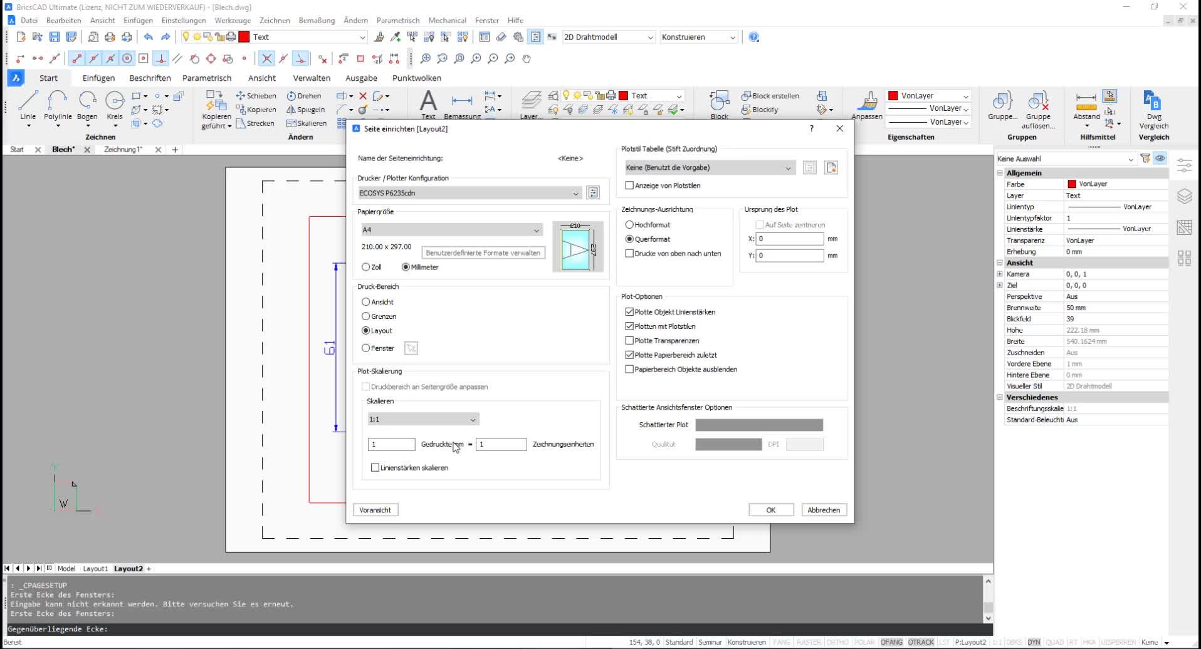Click the Anpassen match properties icon
1201x649 pixels.
pos(867,105)
